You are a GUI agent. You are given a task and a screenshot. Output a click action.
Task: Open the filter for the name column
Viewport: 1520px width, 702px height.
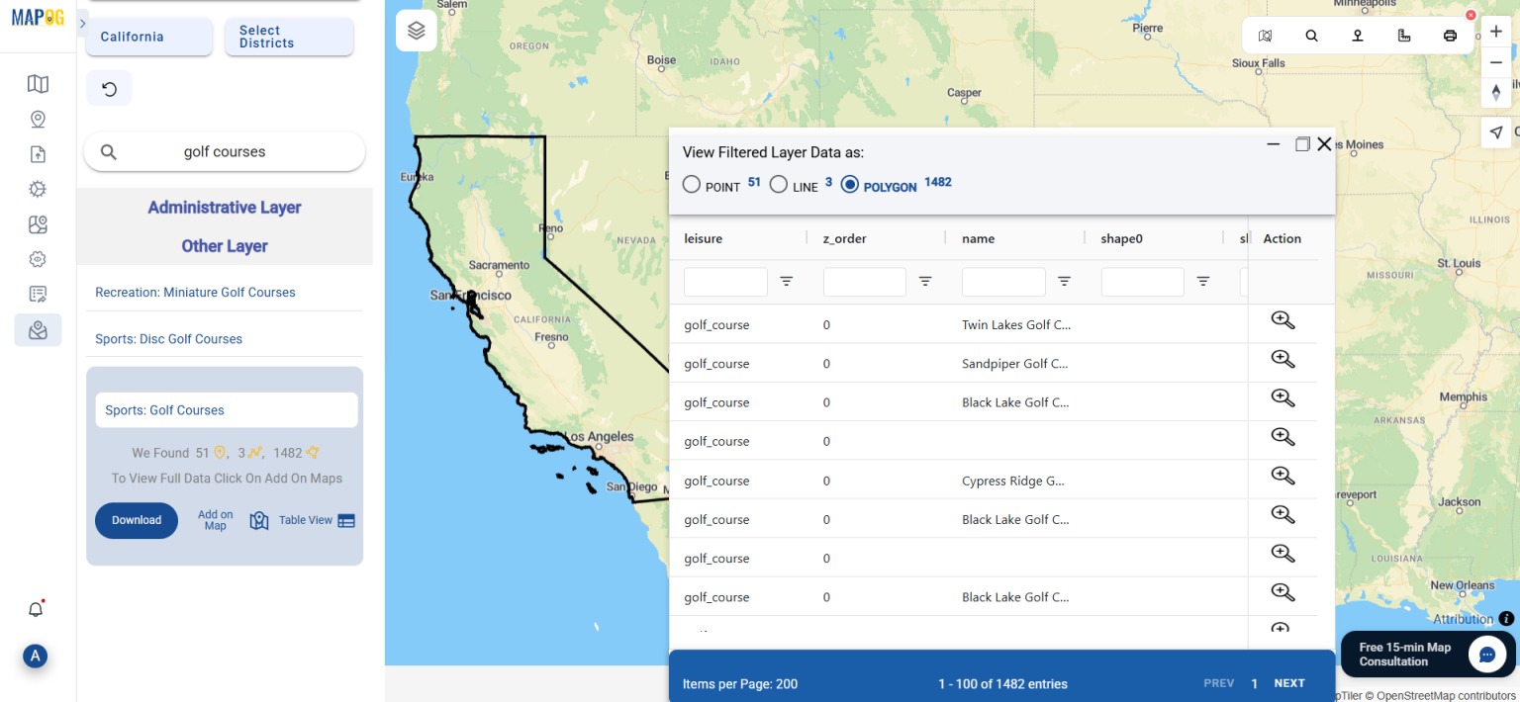tap(1065, 282)
